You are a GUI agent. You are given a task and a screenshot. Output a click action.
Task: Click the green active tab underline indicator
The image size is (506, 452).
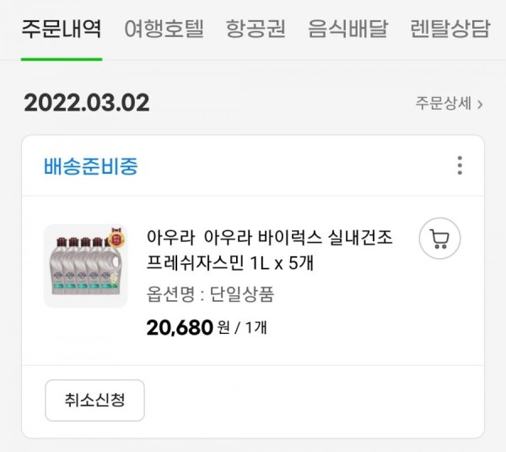click(x=62, y=59)
